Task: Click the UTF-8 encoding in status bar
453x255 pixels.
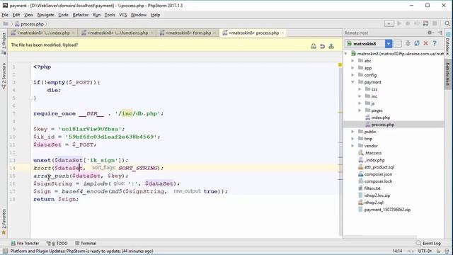Action: pyautogui.click(x=425, y=251)
